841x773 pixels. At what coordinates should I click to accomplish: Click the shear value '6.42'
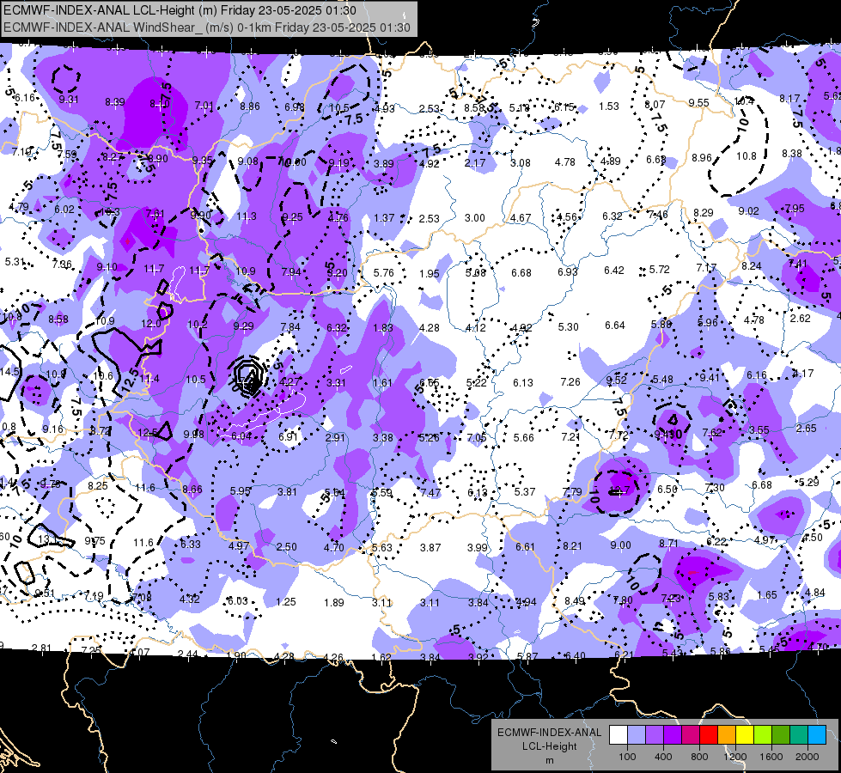tap(614, 270)
